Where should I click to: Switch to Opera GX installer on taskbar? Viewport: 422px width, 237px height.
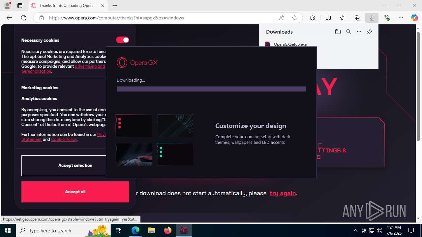184,230
